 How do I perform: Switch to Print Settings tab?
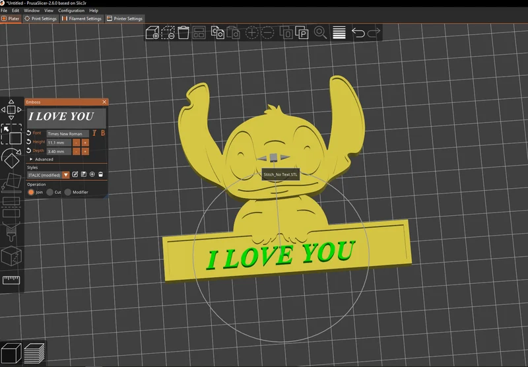coord(41,18)
